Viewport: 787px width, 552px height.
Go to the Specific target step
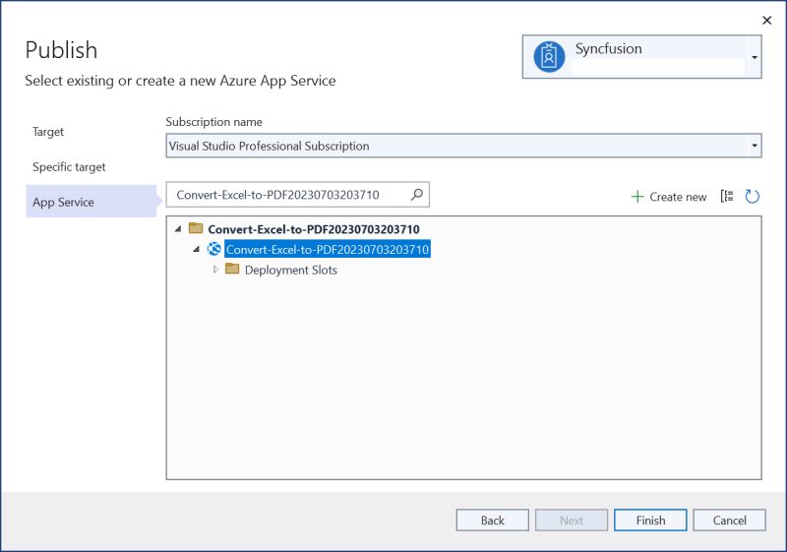point(69,166)
